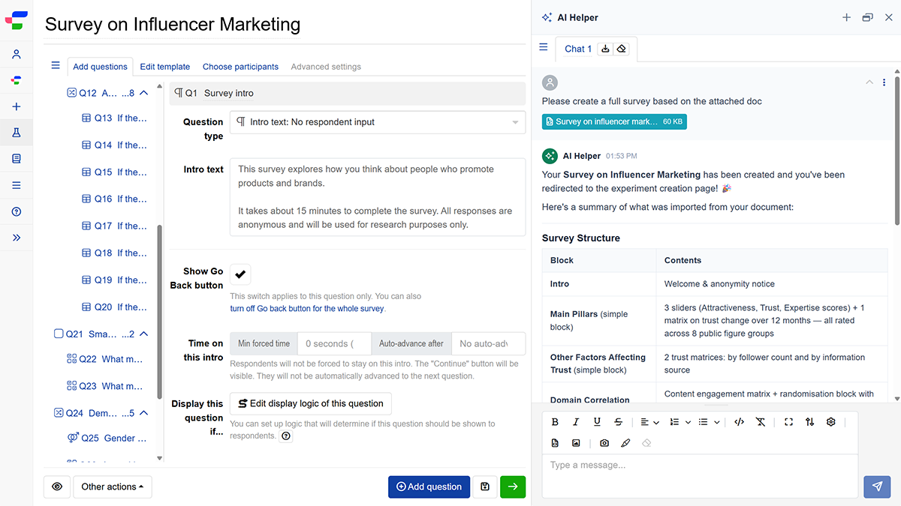
Task: Collapse the Q12 block in question tree
Action: [144, 93]
